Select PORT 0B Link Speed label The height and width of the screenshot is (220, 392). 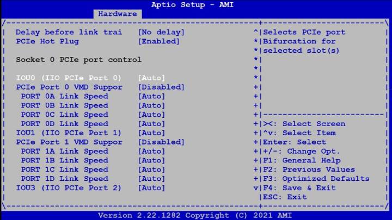click(64, 105)
